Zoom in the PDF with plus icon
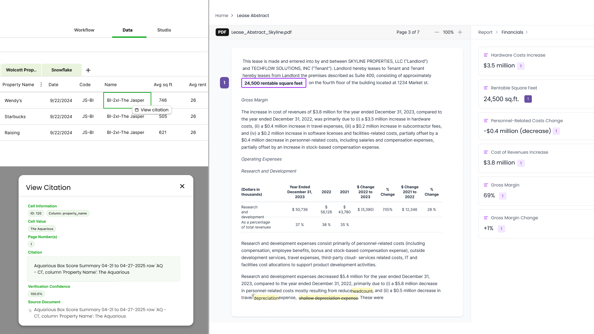Viewport: 594px width, 334px height. pyautogui.click(x=460, y=32)
